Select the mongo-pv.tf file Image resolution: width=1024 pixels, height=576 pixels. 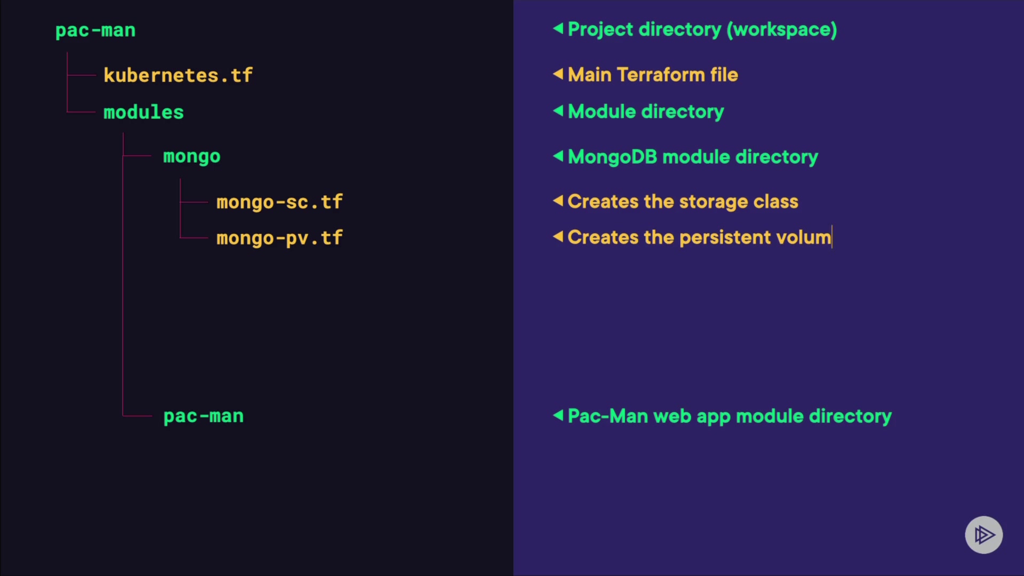[x=279, y=238]
